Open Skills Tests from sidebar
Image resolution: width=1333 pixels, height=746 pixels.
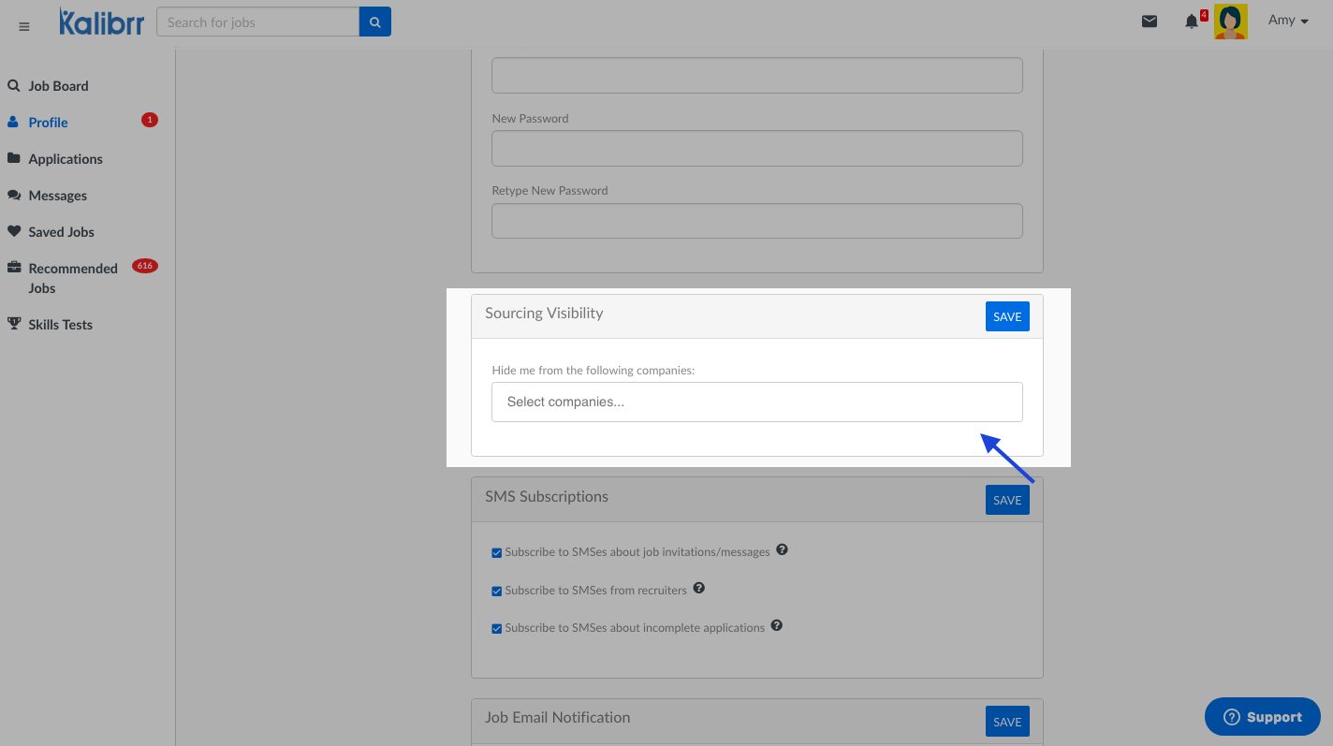pyautogui.click(x=60, y=325)
